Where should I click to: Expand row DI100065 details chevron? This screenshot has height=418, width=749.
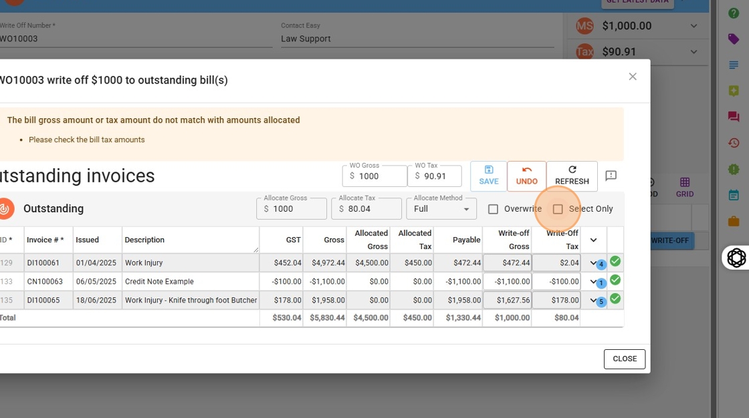click(593, 300)
